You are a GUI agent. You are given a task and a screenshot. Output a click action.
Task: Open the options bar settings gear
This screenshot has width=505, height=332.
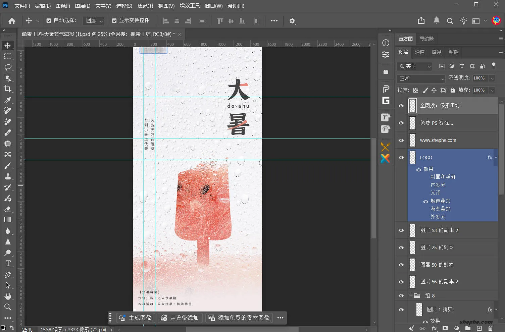click(292, 21)
